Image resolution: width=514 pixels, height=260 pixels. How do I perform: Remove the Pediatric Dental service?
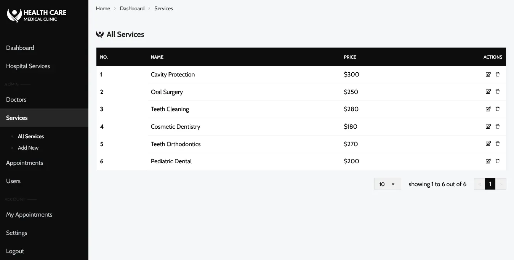[498, 161]
